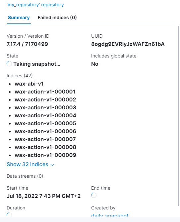Click the UUID value 8ogdg9EVRlyJzWAFZn61bA
The image size is (180, 222).
click(128, 44)
